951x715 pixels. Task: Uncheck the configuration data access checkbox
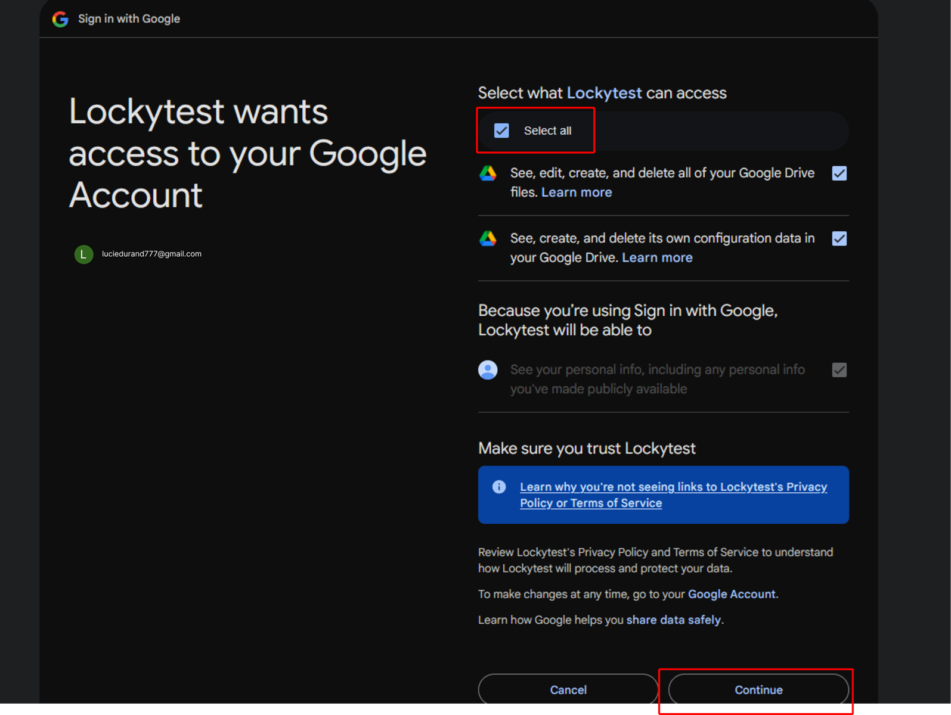pos(839,239)
